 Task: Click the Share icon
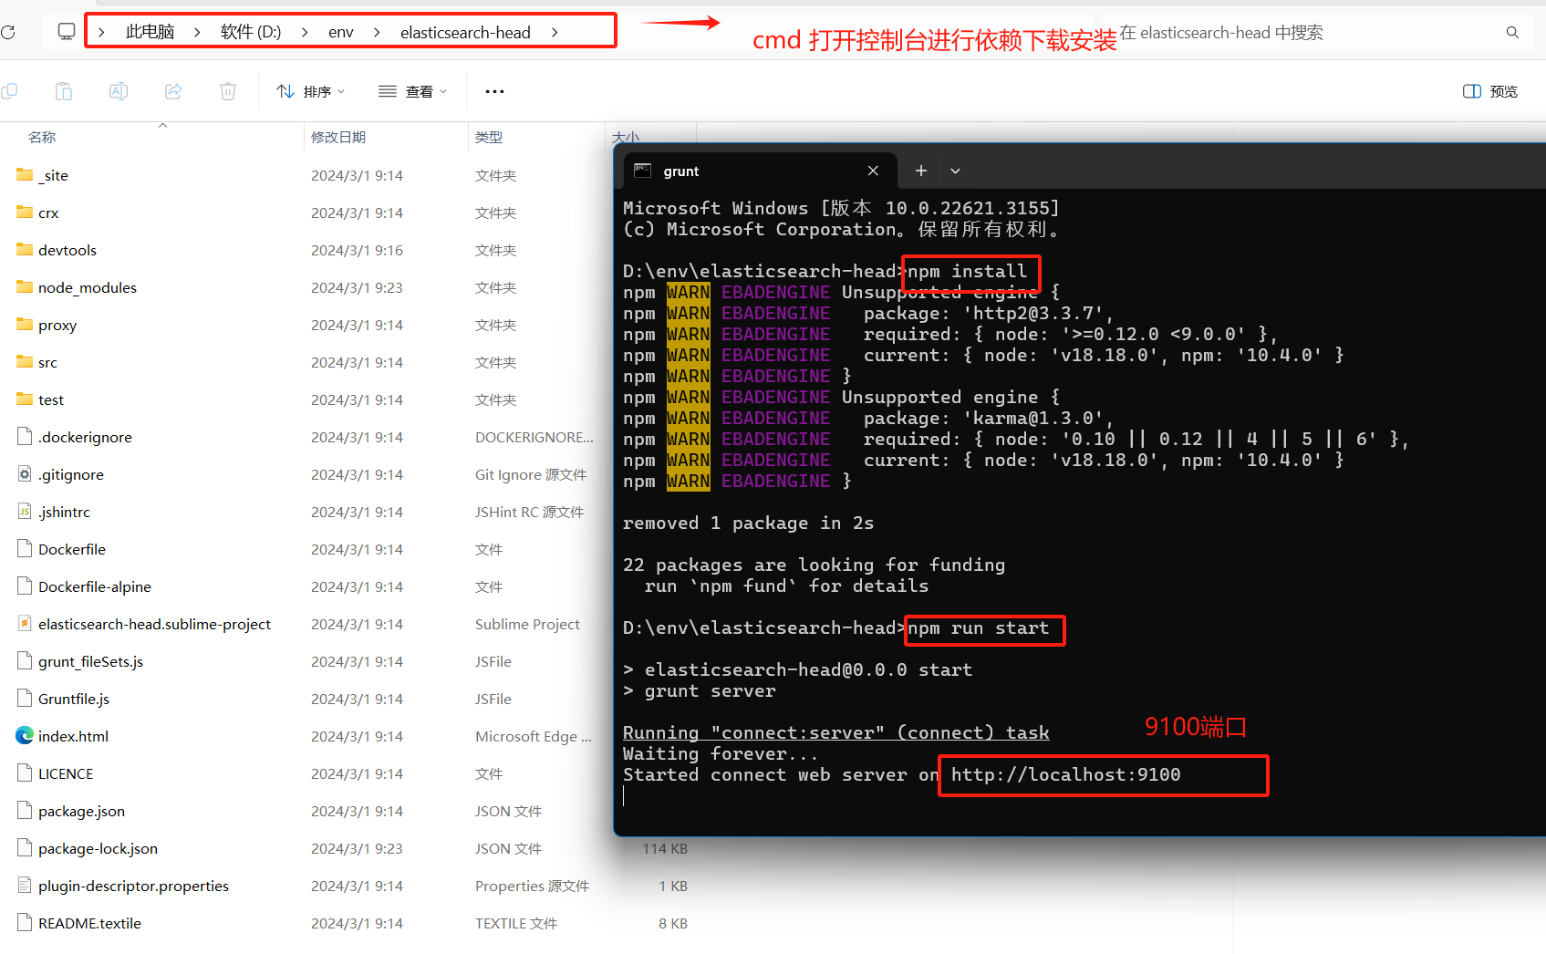coord(172,91)
